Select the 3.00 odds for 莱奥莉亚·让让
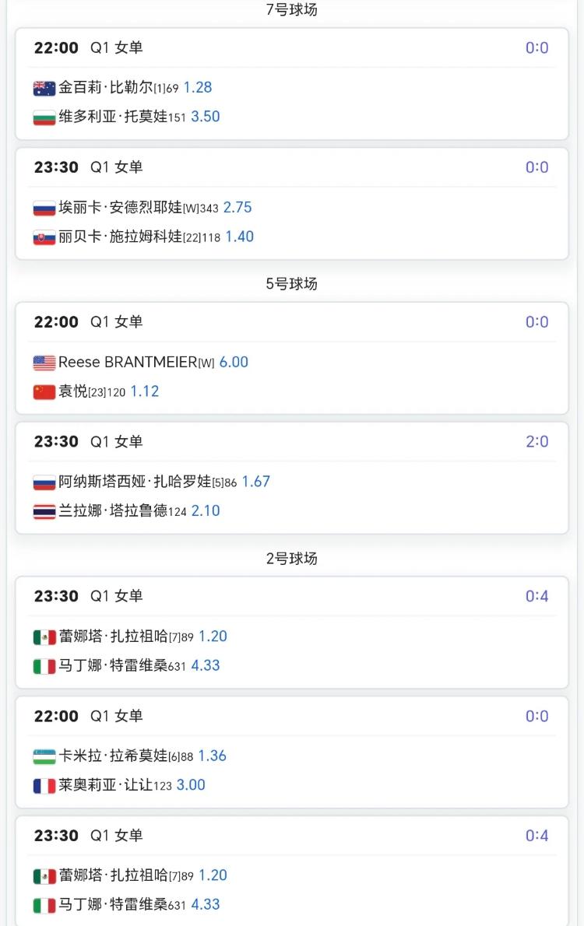The height and width of the screenshot is (926, 584). 191,785
